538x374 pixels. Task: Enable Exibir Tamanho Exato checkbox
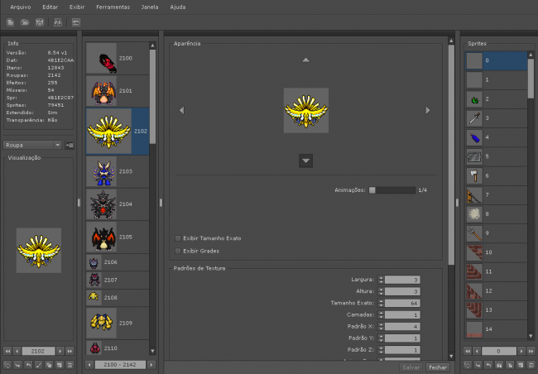tap(178, 238)
